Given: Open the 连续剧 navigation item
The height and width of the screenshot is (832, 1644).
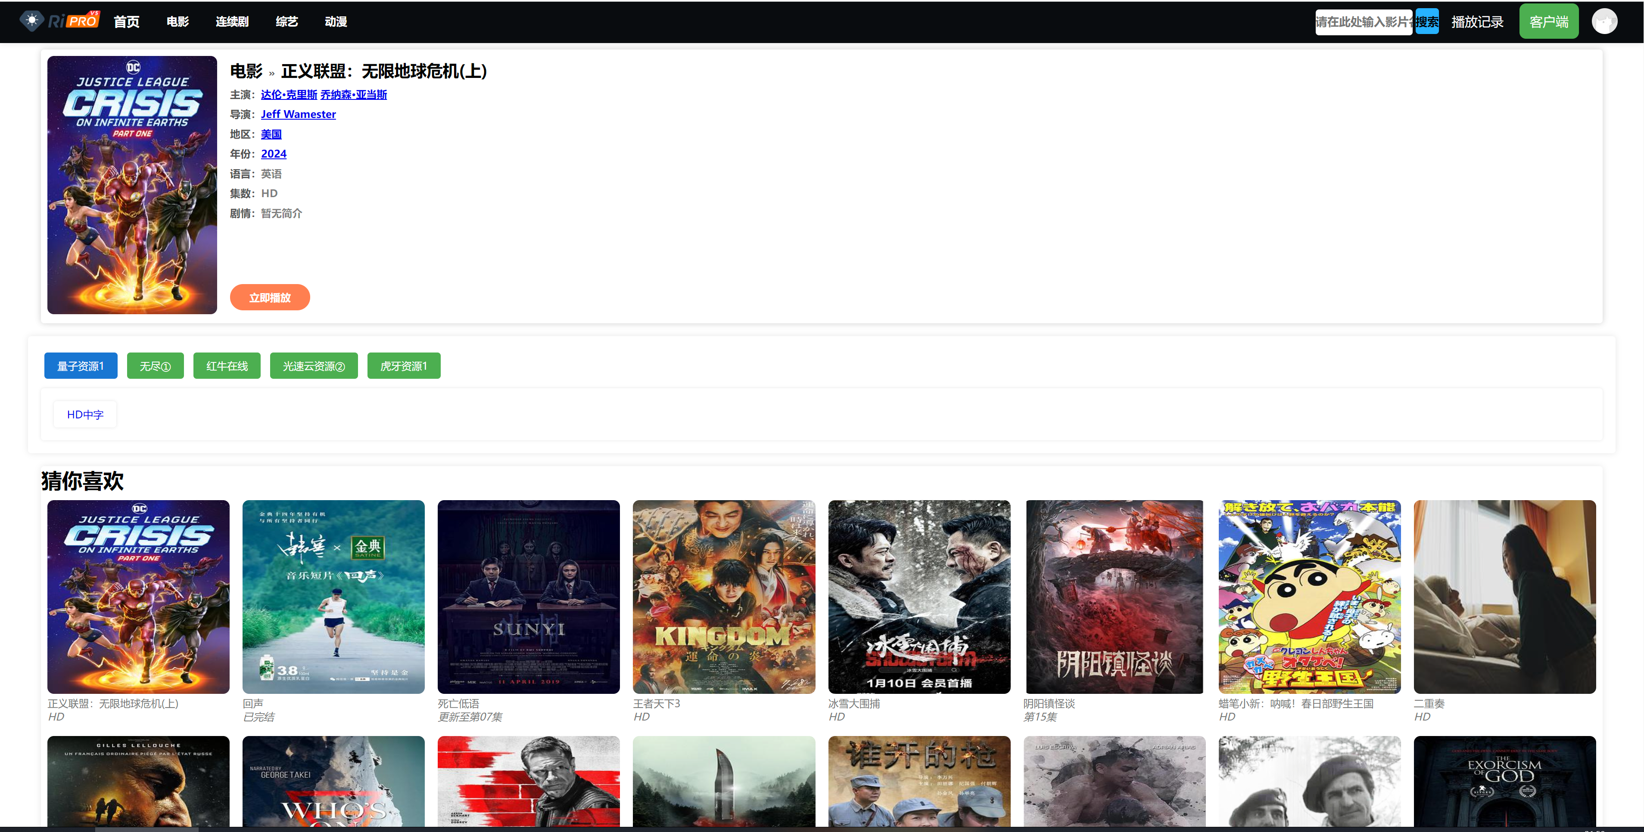Looking at the screenshot, I should [232, 22].
